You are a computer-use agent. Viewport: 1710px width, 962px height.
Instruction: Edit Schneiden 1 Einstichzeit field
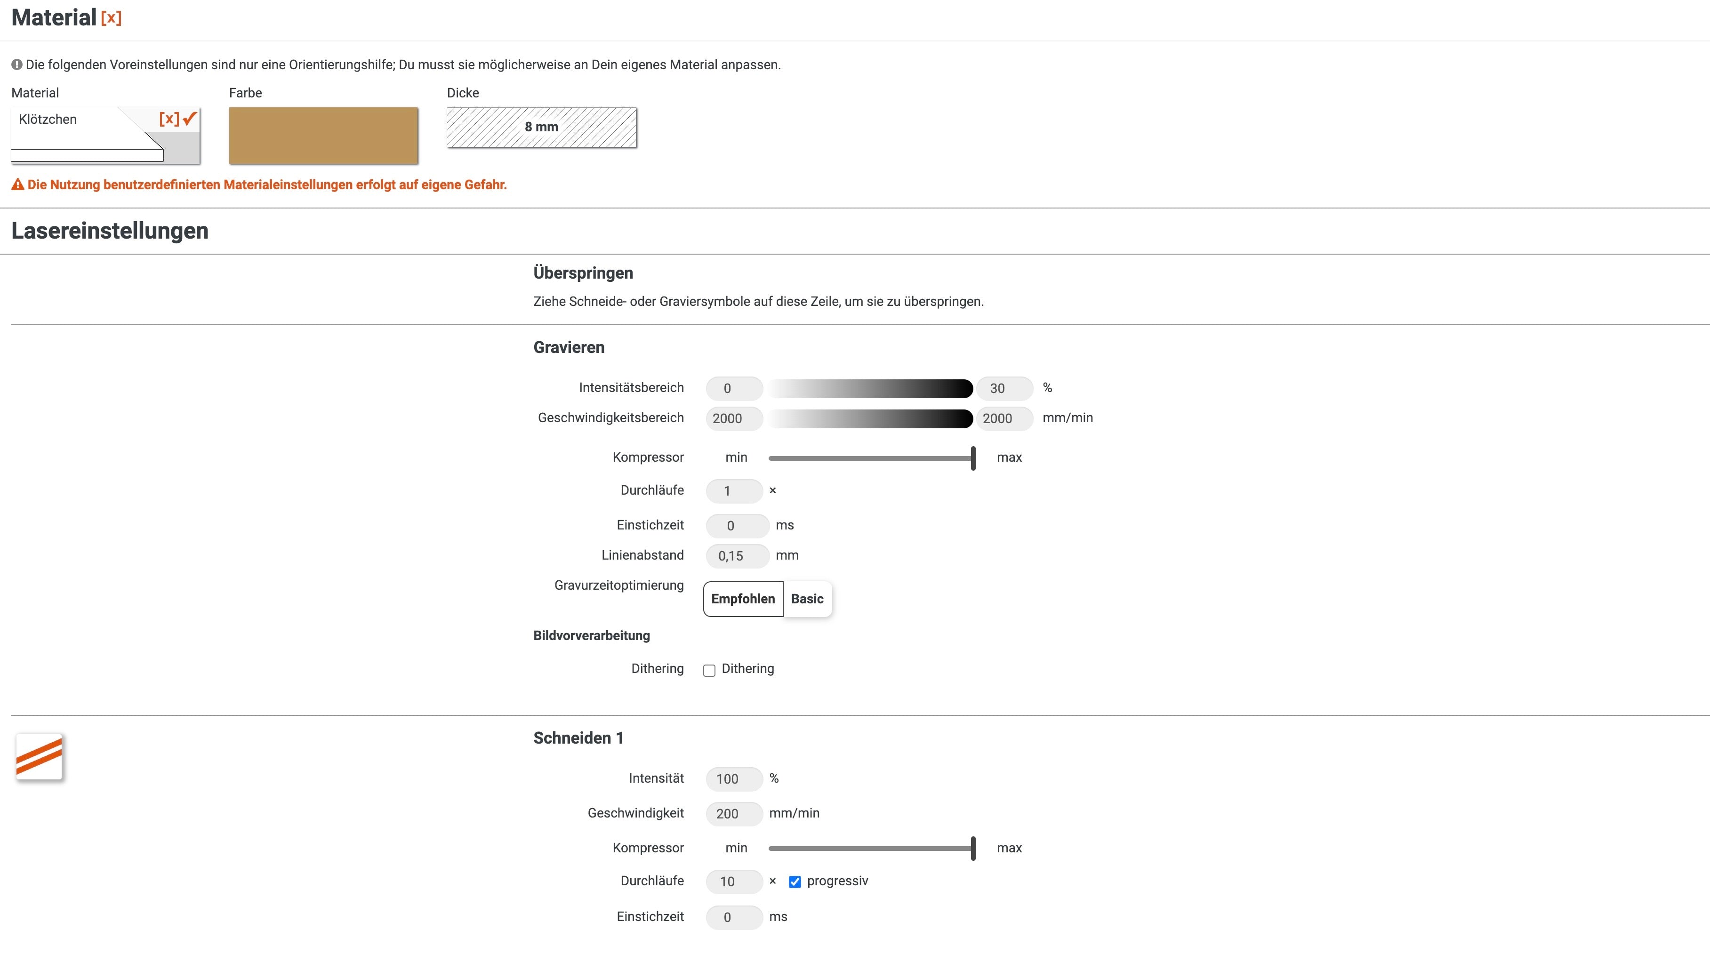tap(734, 917)
